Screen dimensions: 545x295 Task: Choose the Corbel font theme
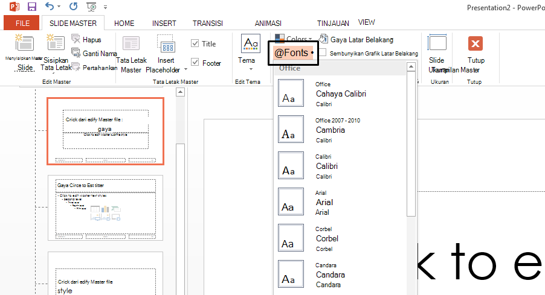click(x=340, y=238)
